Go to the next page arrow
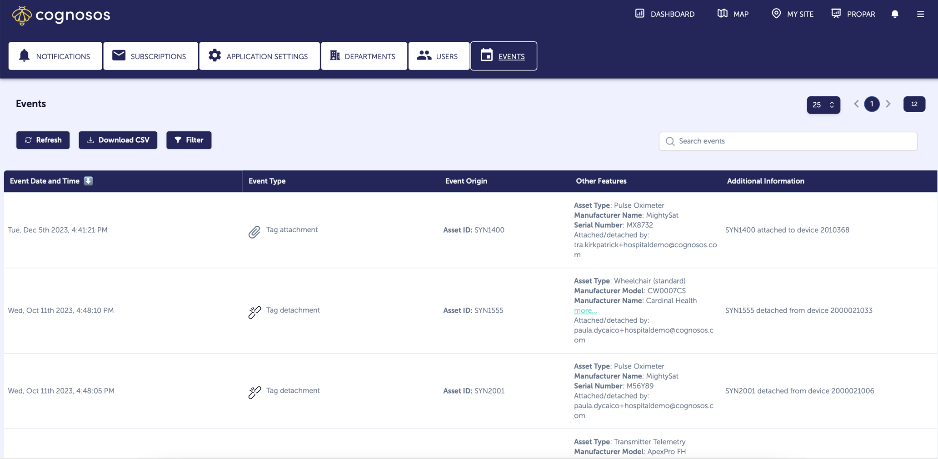 click(888, 104)
